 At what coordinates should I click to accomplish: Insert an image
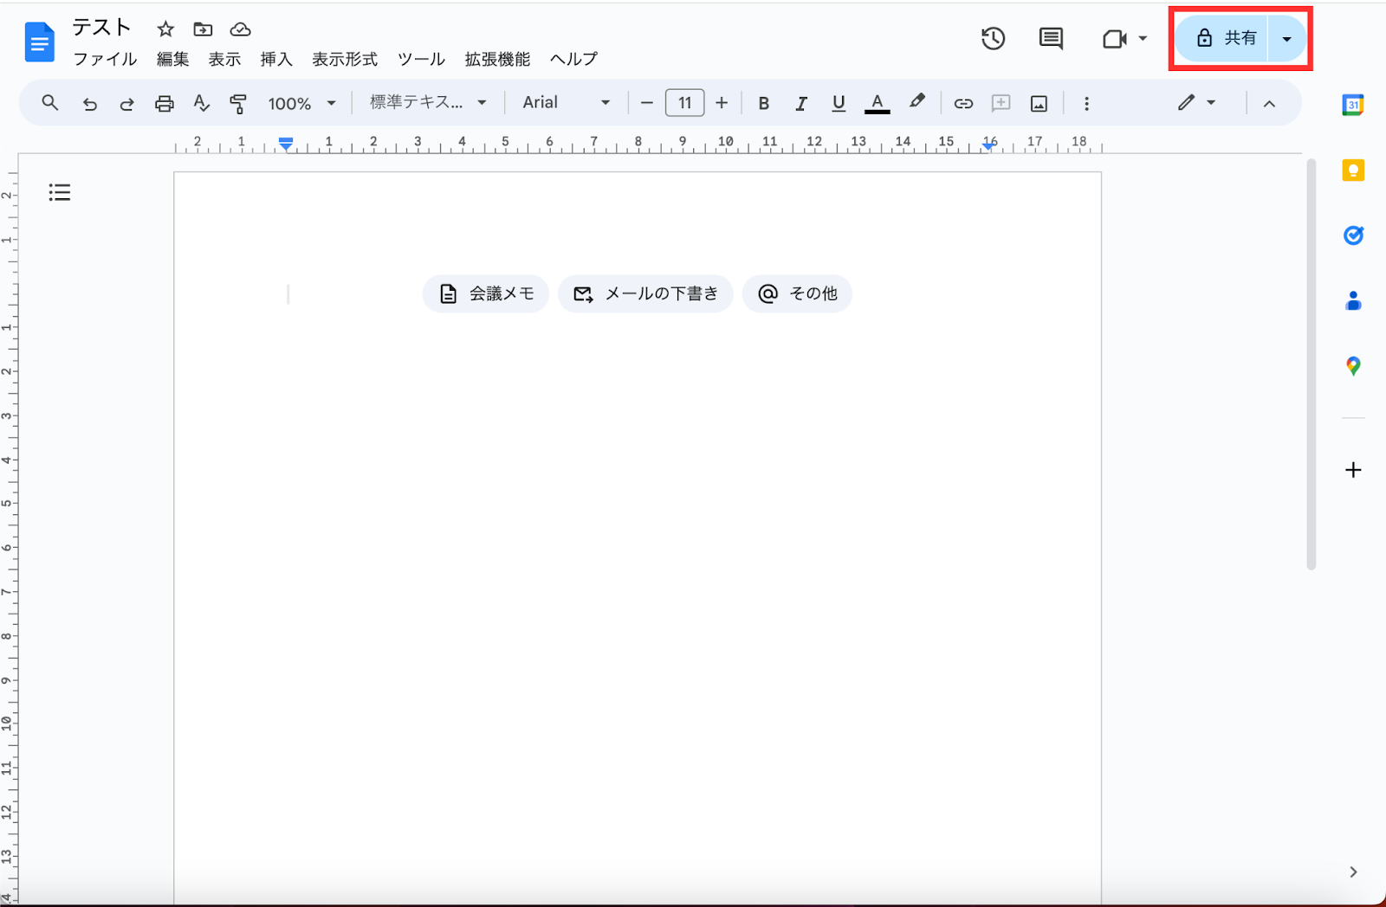point(1039,104)
